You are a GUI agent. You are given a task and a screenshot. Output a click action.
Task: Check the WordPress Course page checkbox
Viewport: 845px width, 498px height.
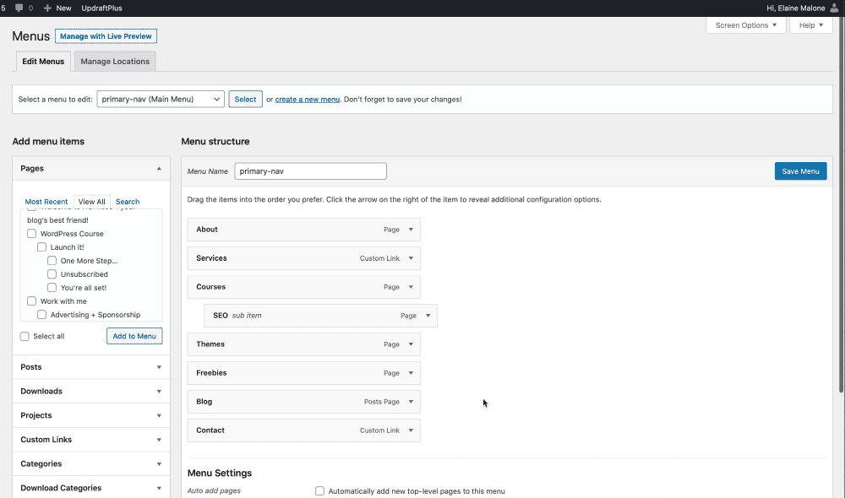[x=32, y=234]
